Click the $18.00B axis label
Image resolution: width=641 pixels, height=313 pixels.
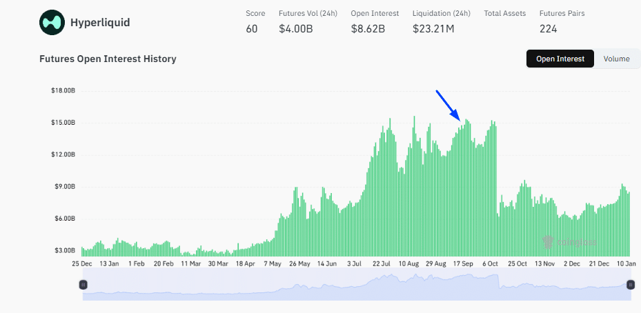(x=63, y=91)
